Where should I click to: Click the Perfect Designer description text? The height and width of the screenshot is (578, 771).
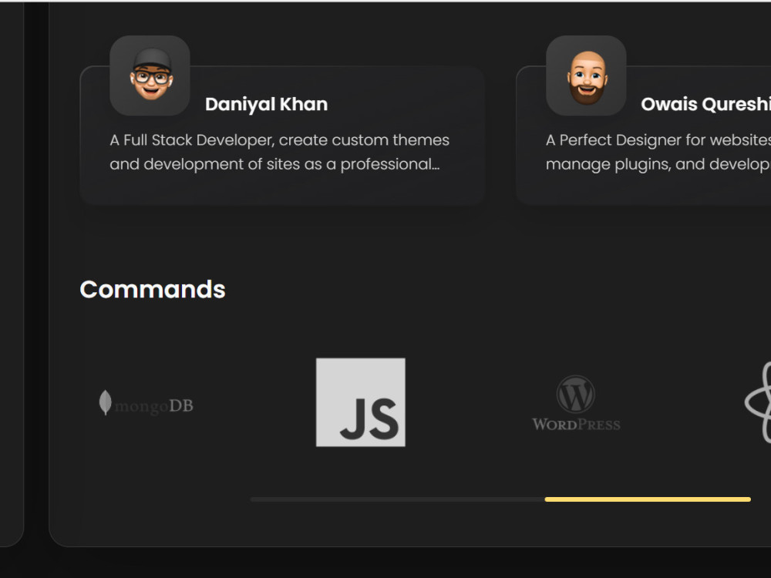(x=658, y=152)
